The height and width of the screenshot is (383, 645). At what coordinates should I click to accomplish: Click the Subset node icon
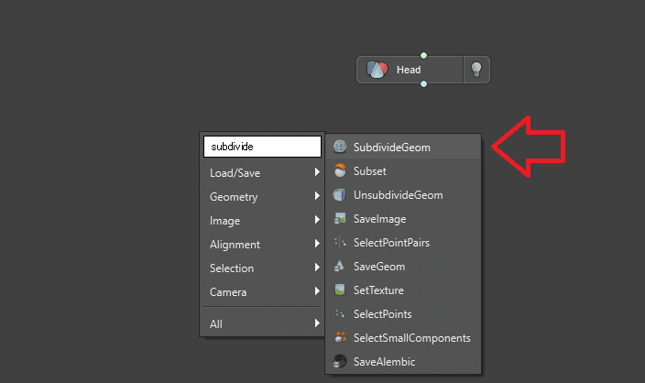pyautogui.click(x=340, y=170)
